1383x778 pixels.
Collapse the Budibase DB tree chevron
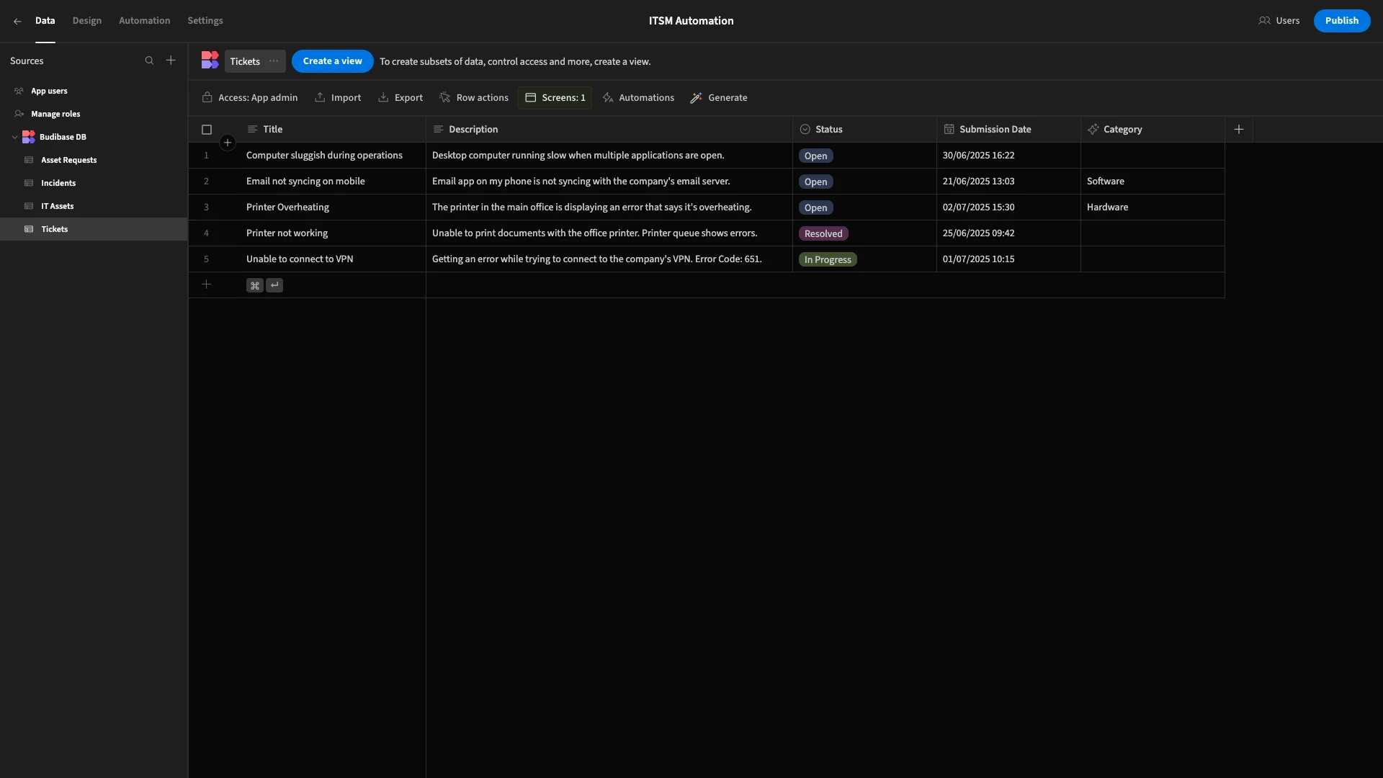coord(14,137)
